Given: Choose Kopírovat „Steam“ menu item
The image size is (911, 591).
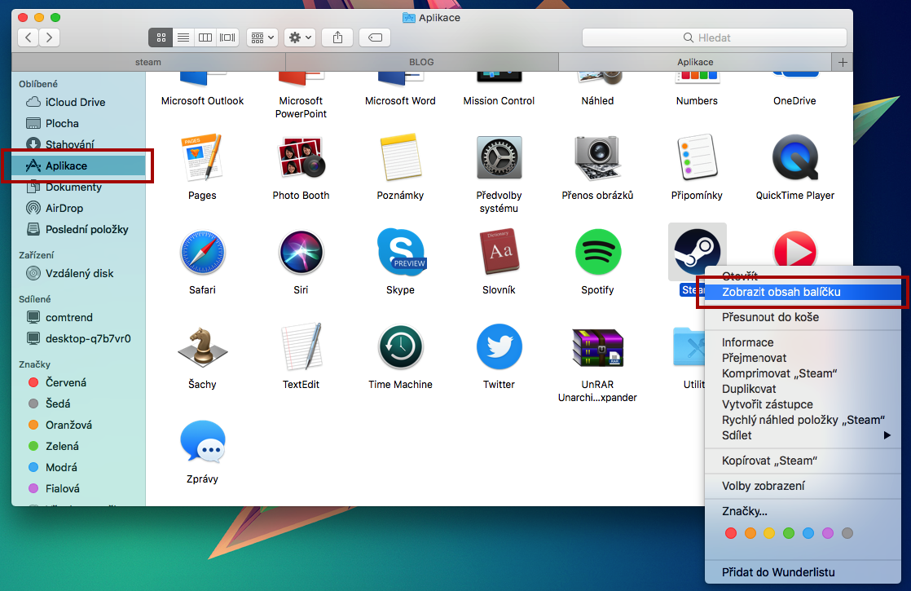Looking at the screenshot, I should [803, 461].
